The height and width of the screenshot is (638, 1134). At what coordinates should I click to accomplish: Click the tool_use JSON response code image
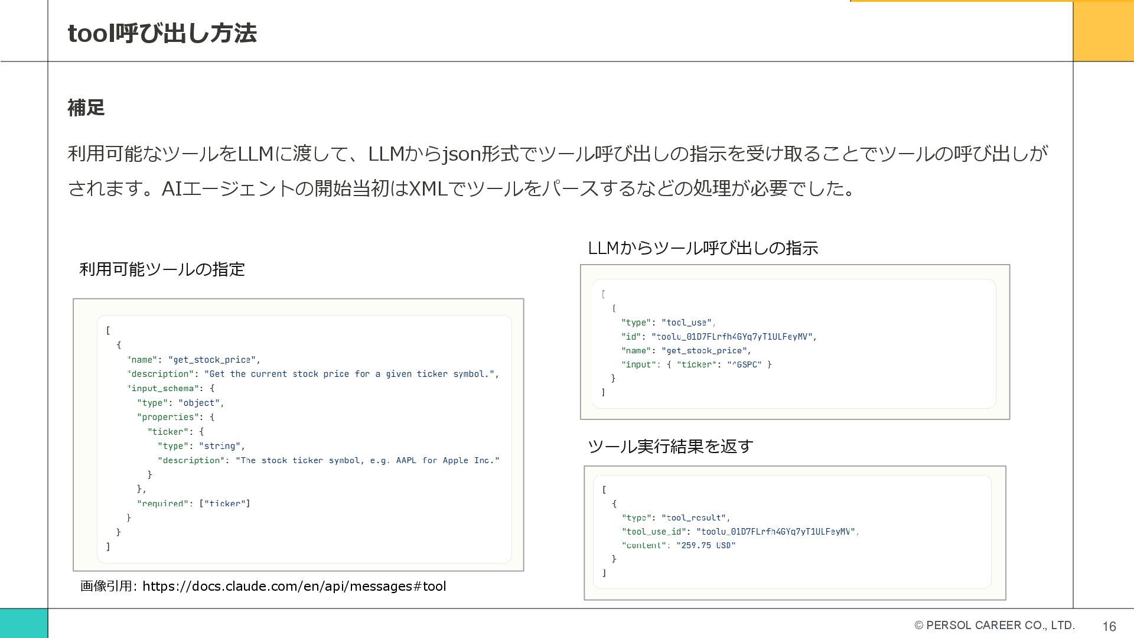click(794, 342)
